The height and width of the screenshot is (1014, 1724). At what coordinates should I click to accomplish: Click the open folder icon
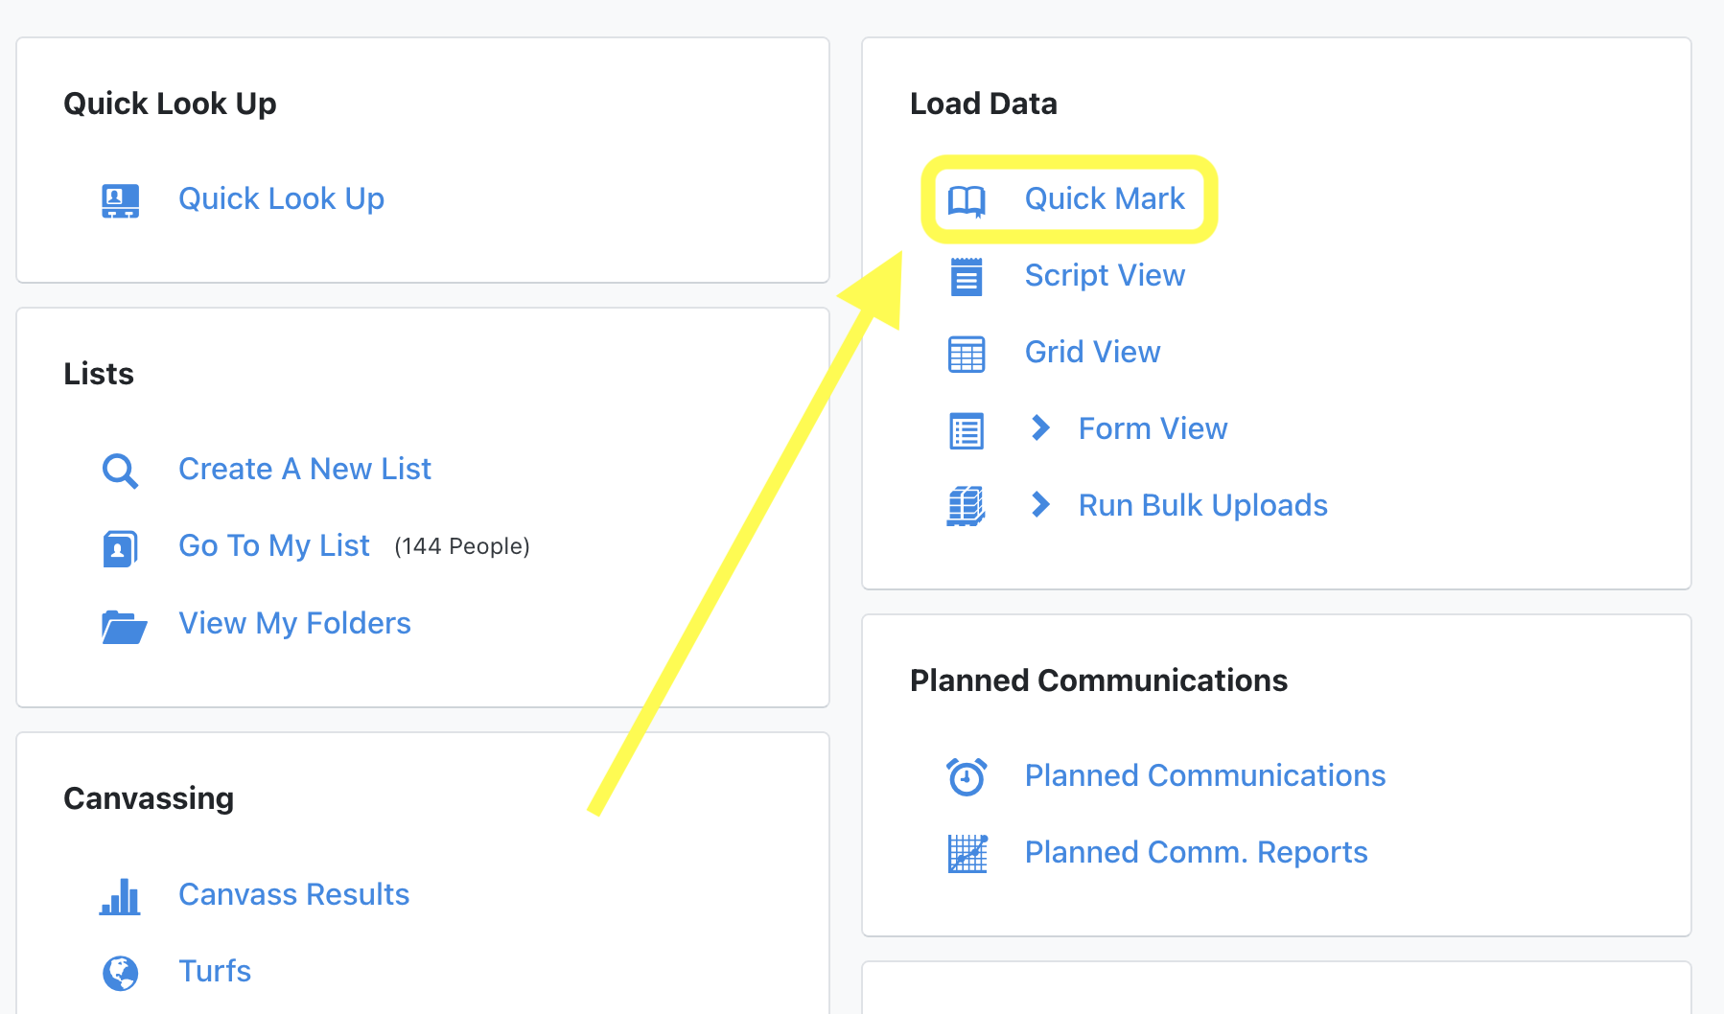click(124, 626)
